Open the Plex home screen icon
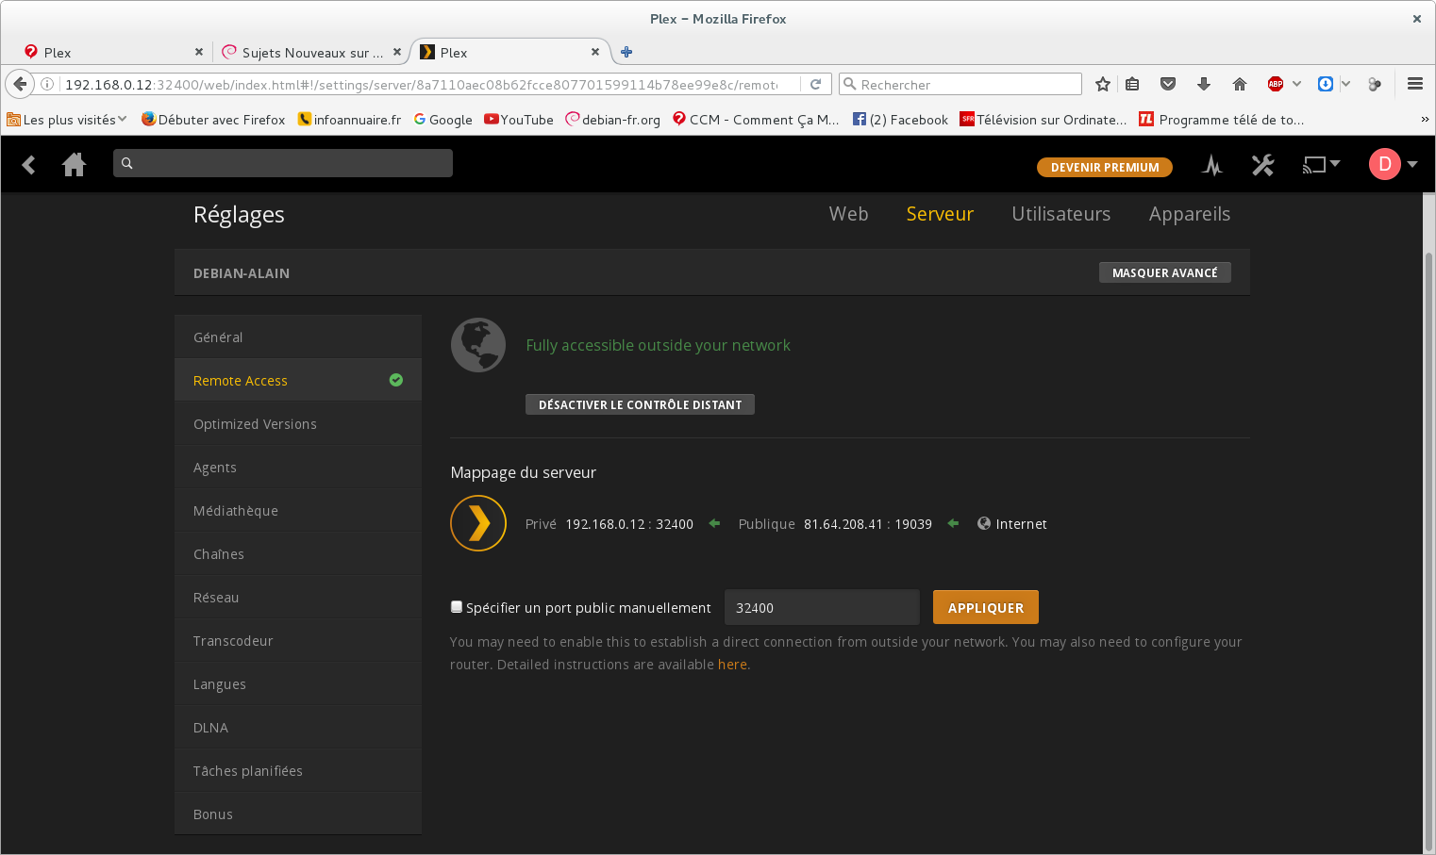Screen dimensions: 1436x855 (74, 165)
